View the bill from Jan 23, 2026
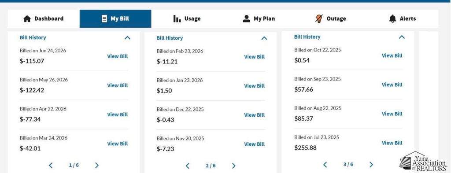The image size is (451, 173). (x=254, y=86)
